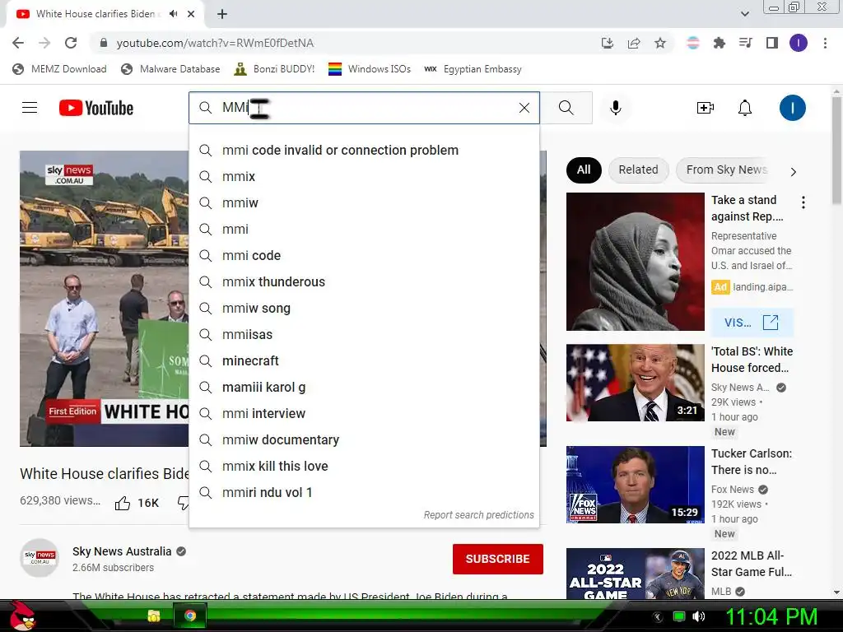Open the YouTube hamburger guide menu
Screen dimensions: 843x632
point(30,108)
